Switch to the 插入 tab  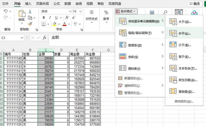point(28,4)
